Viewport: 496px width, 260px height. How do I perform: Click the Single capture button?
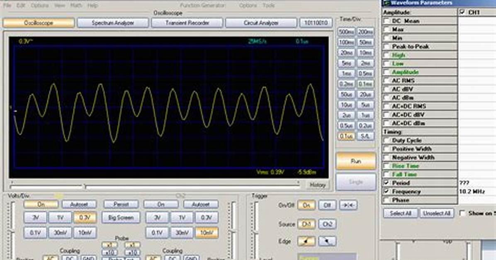pos(356,182)
